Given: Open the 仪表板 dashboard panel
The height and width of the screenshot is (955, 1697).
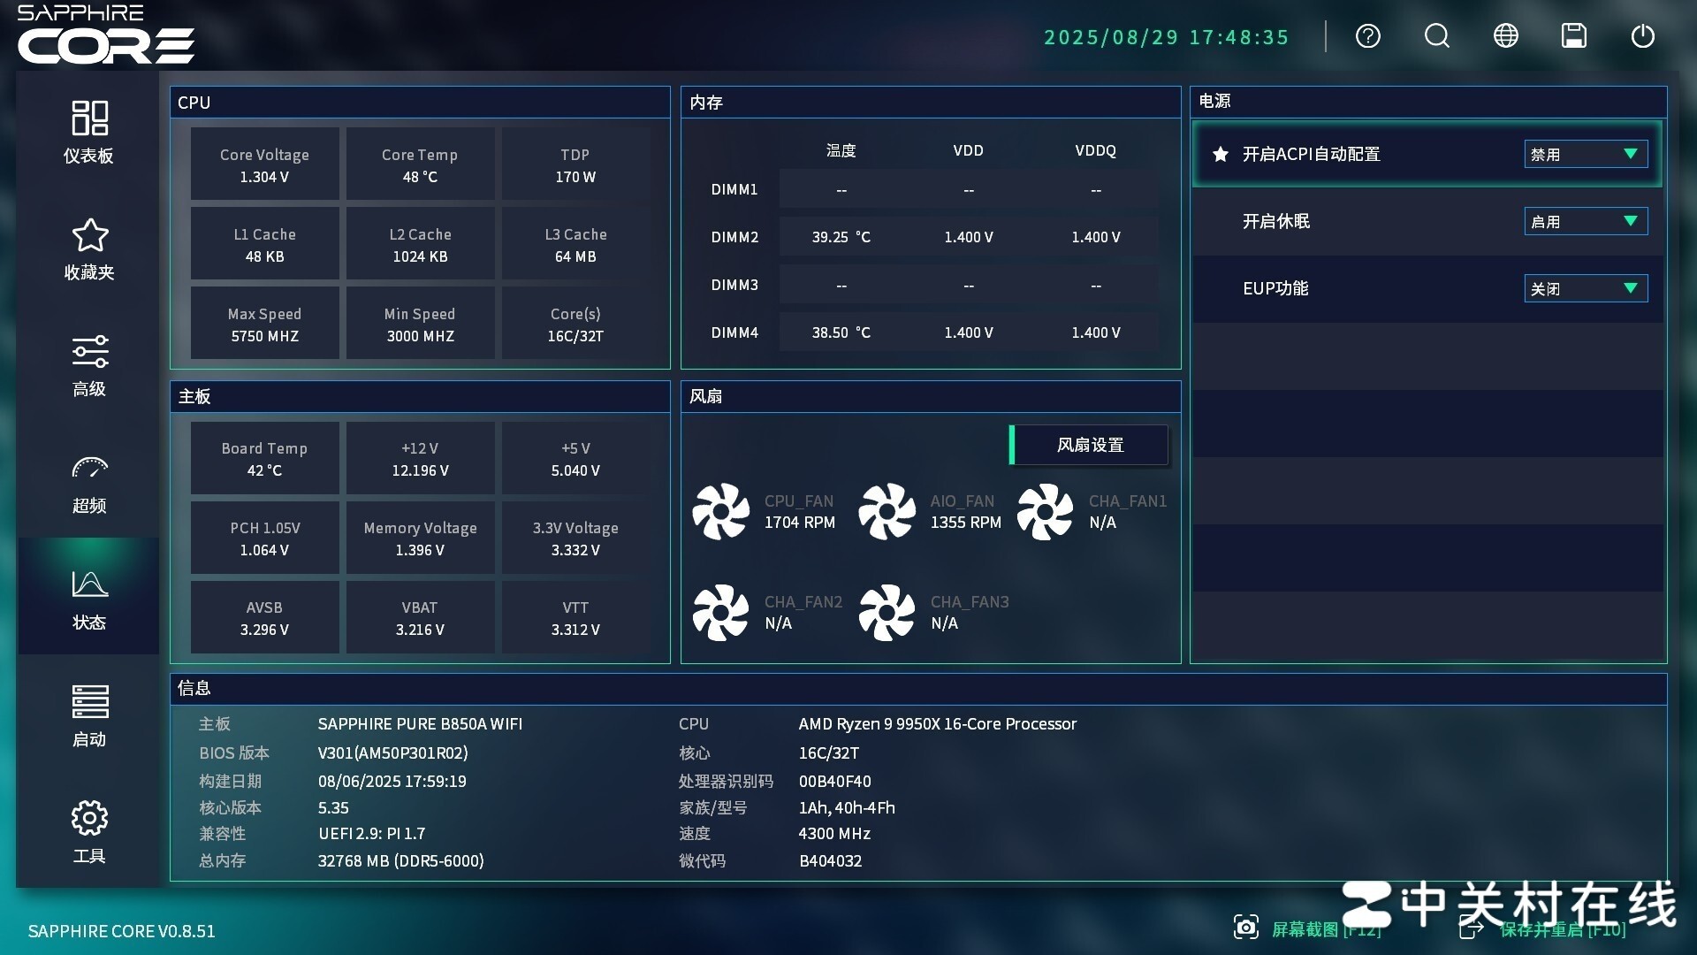Looking at the screenshot, I should 88,133.
